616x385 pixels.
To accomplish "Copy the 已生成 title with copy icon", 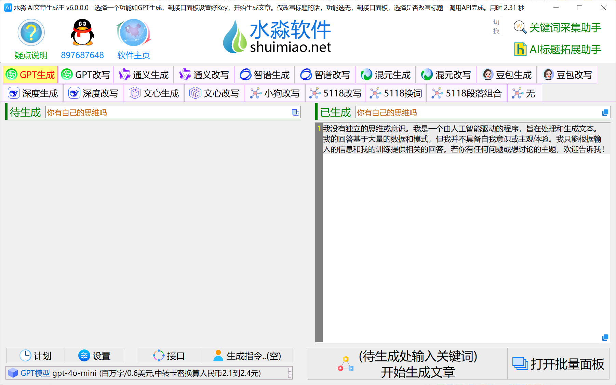I will point(605,112).
